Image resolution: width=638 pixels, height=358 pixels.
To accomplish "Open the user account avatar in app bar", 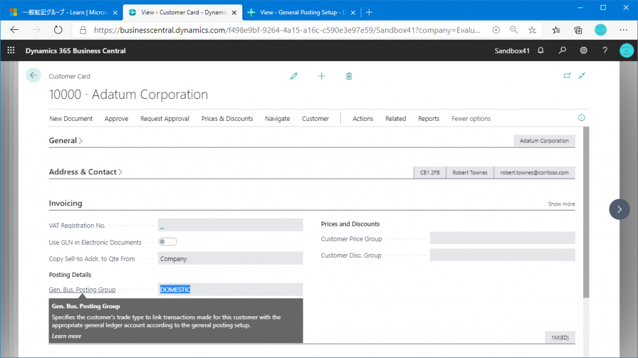I will coord(626,50).
